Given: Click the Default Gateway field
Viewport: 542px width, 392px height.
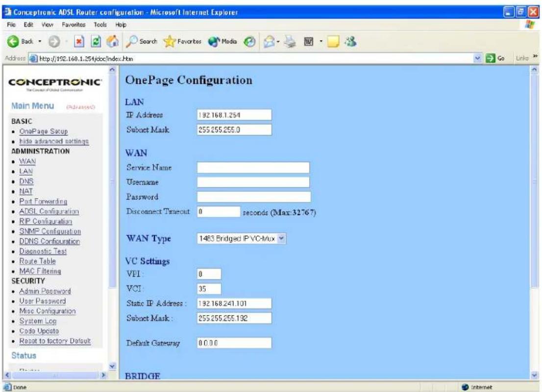Looking at the screenshot, I should (234, 343).
